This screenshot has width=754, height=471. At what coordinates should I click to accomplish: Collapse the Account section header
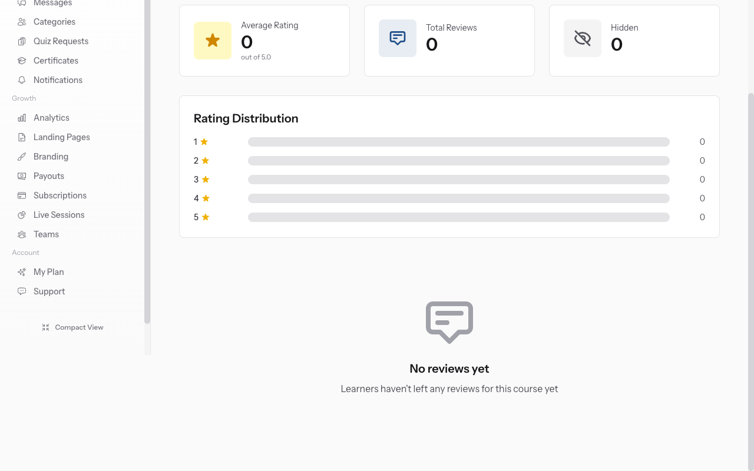coord(25,252)
